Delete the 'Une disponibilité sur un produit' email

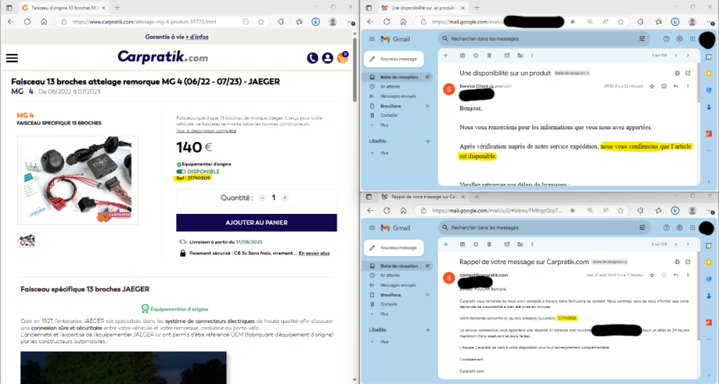pos(489,55)
